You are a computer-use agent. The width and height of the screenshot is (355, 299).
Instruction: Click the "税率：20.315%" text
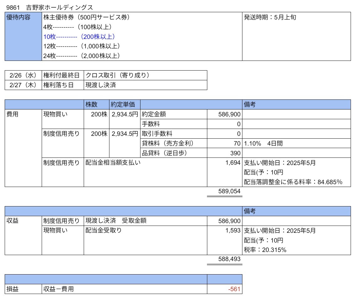click(x=265, y=250)
